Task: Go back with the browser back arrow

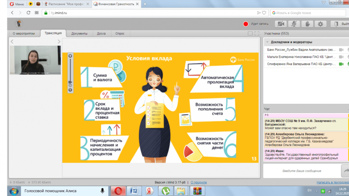Action: pos(12,13)
